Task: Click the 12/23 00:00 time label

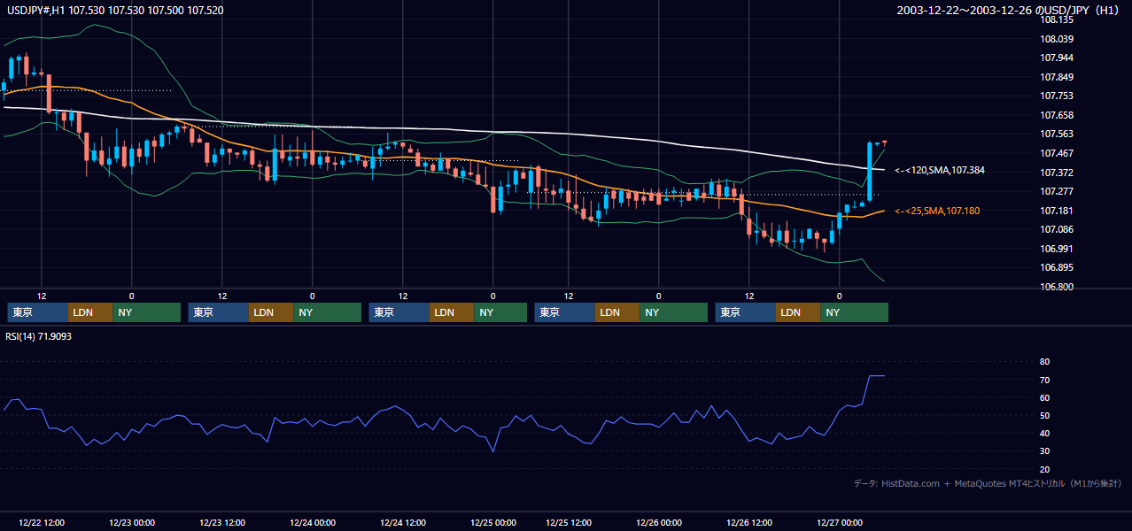Action: click(x=131, y=522)
